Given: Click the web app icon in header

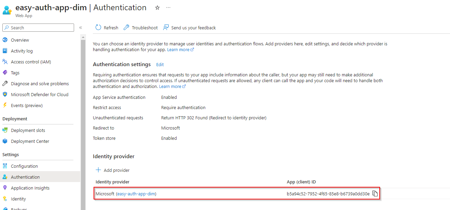Looking at the screenshot, I should coord(7,10).
